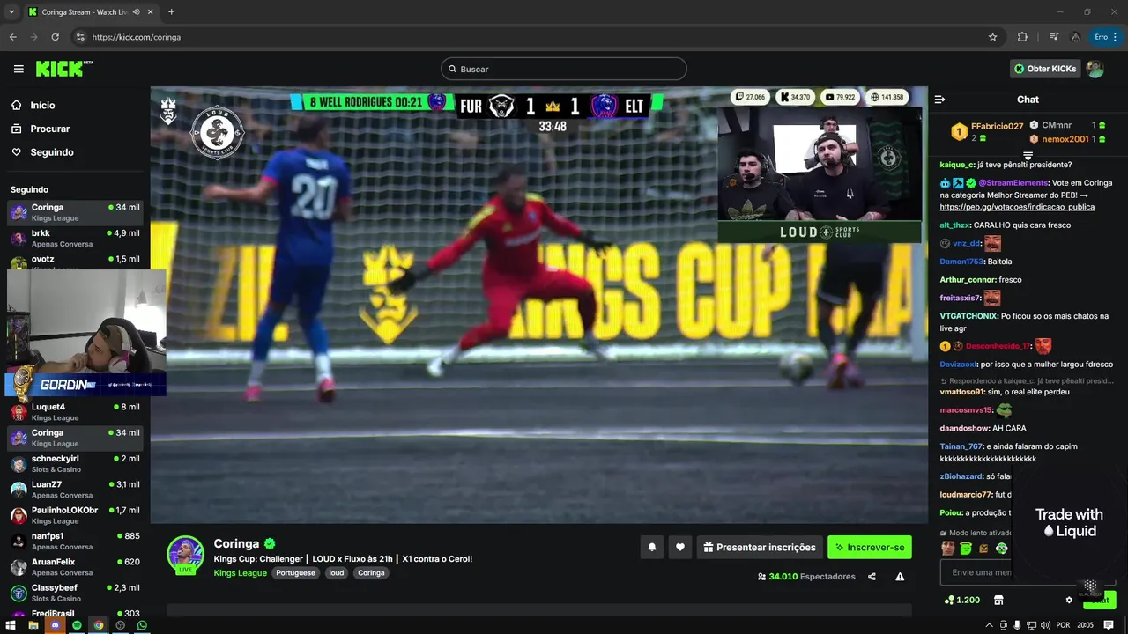Insert the face emote in quick emotes
This screenshot has width=1128, height=634.
947,549
